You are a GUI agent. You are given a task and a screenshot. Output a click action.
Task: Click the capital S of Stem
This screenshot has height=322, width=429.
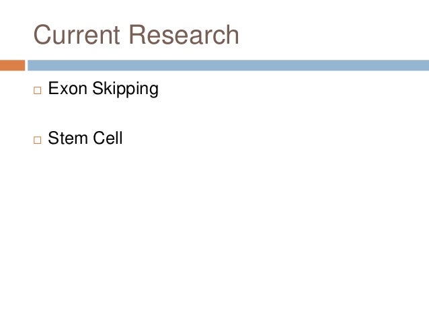click(x=53, y=138)
